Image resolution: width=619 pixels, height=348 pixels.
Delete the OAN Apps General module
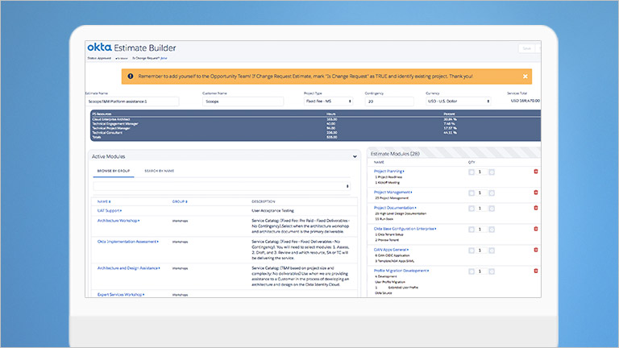tap(536, 251)
